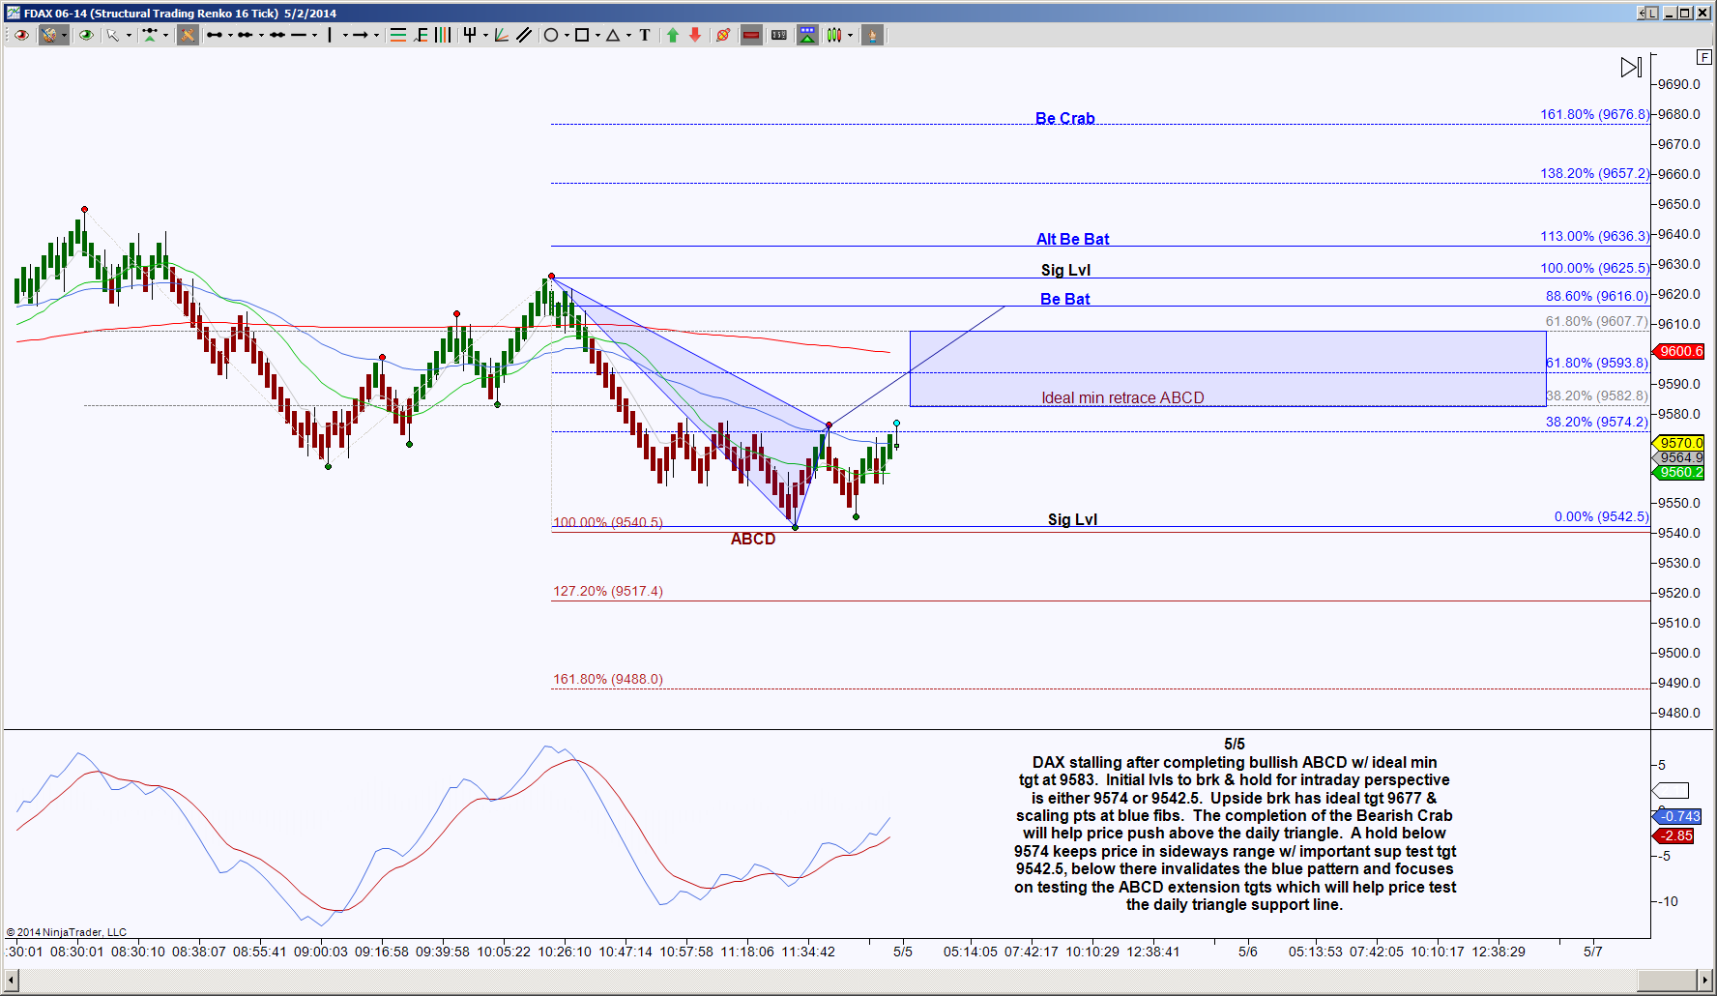Screen dimensions: 1717x996
Task: Select the T text annotation tool
Action: pyautogui.click(x=645, y=35)
